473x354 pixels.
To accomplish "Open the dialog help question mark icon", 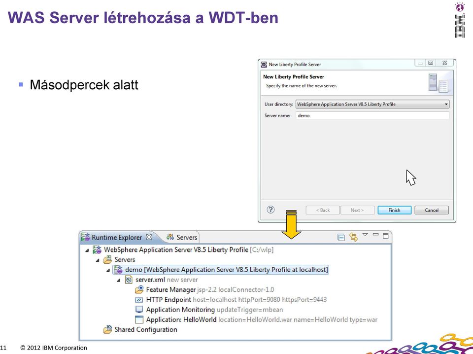I will [x=270, y=210].
